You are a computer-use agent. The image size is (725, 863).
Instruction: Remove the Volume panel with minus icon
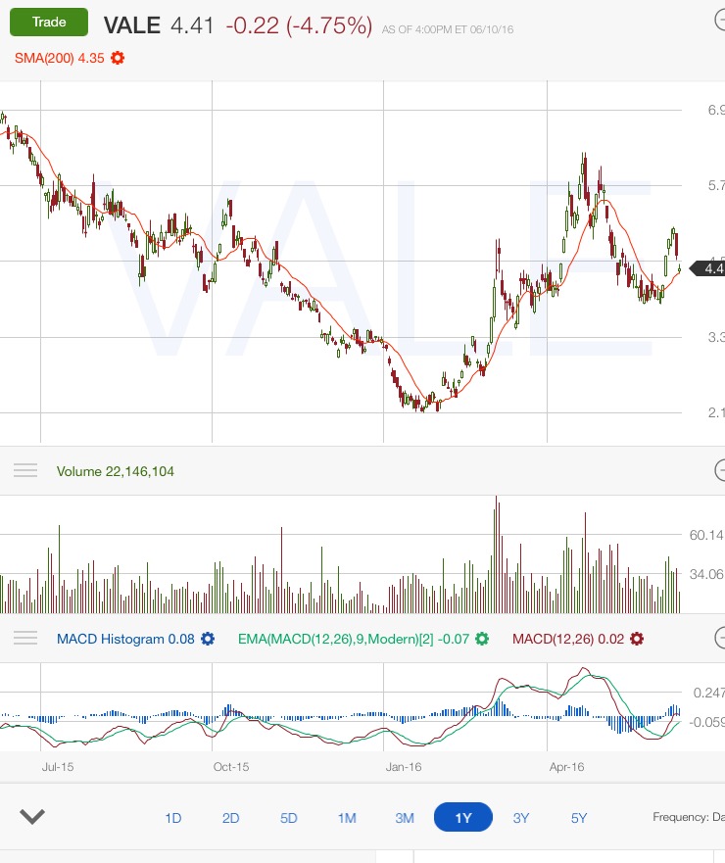tap(718, 470)
